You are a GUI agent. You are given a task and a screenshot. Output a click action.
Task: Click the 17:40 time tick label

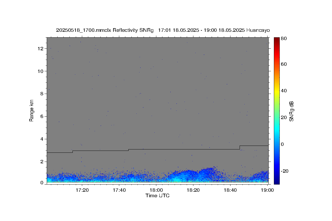click(x=119, y=190)
